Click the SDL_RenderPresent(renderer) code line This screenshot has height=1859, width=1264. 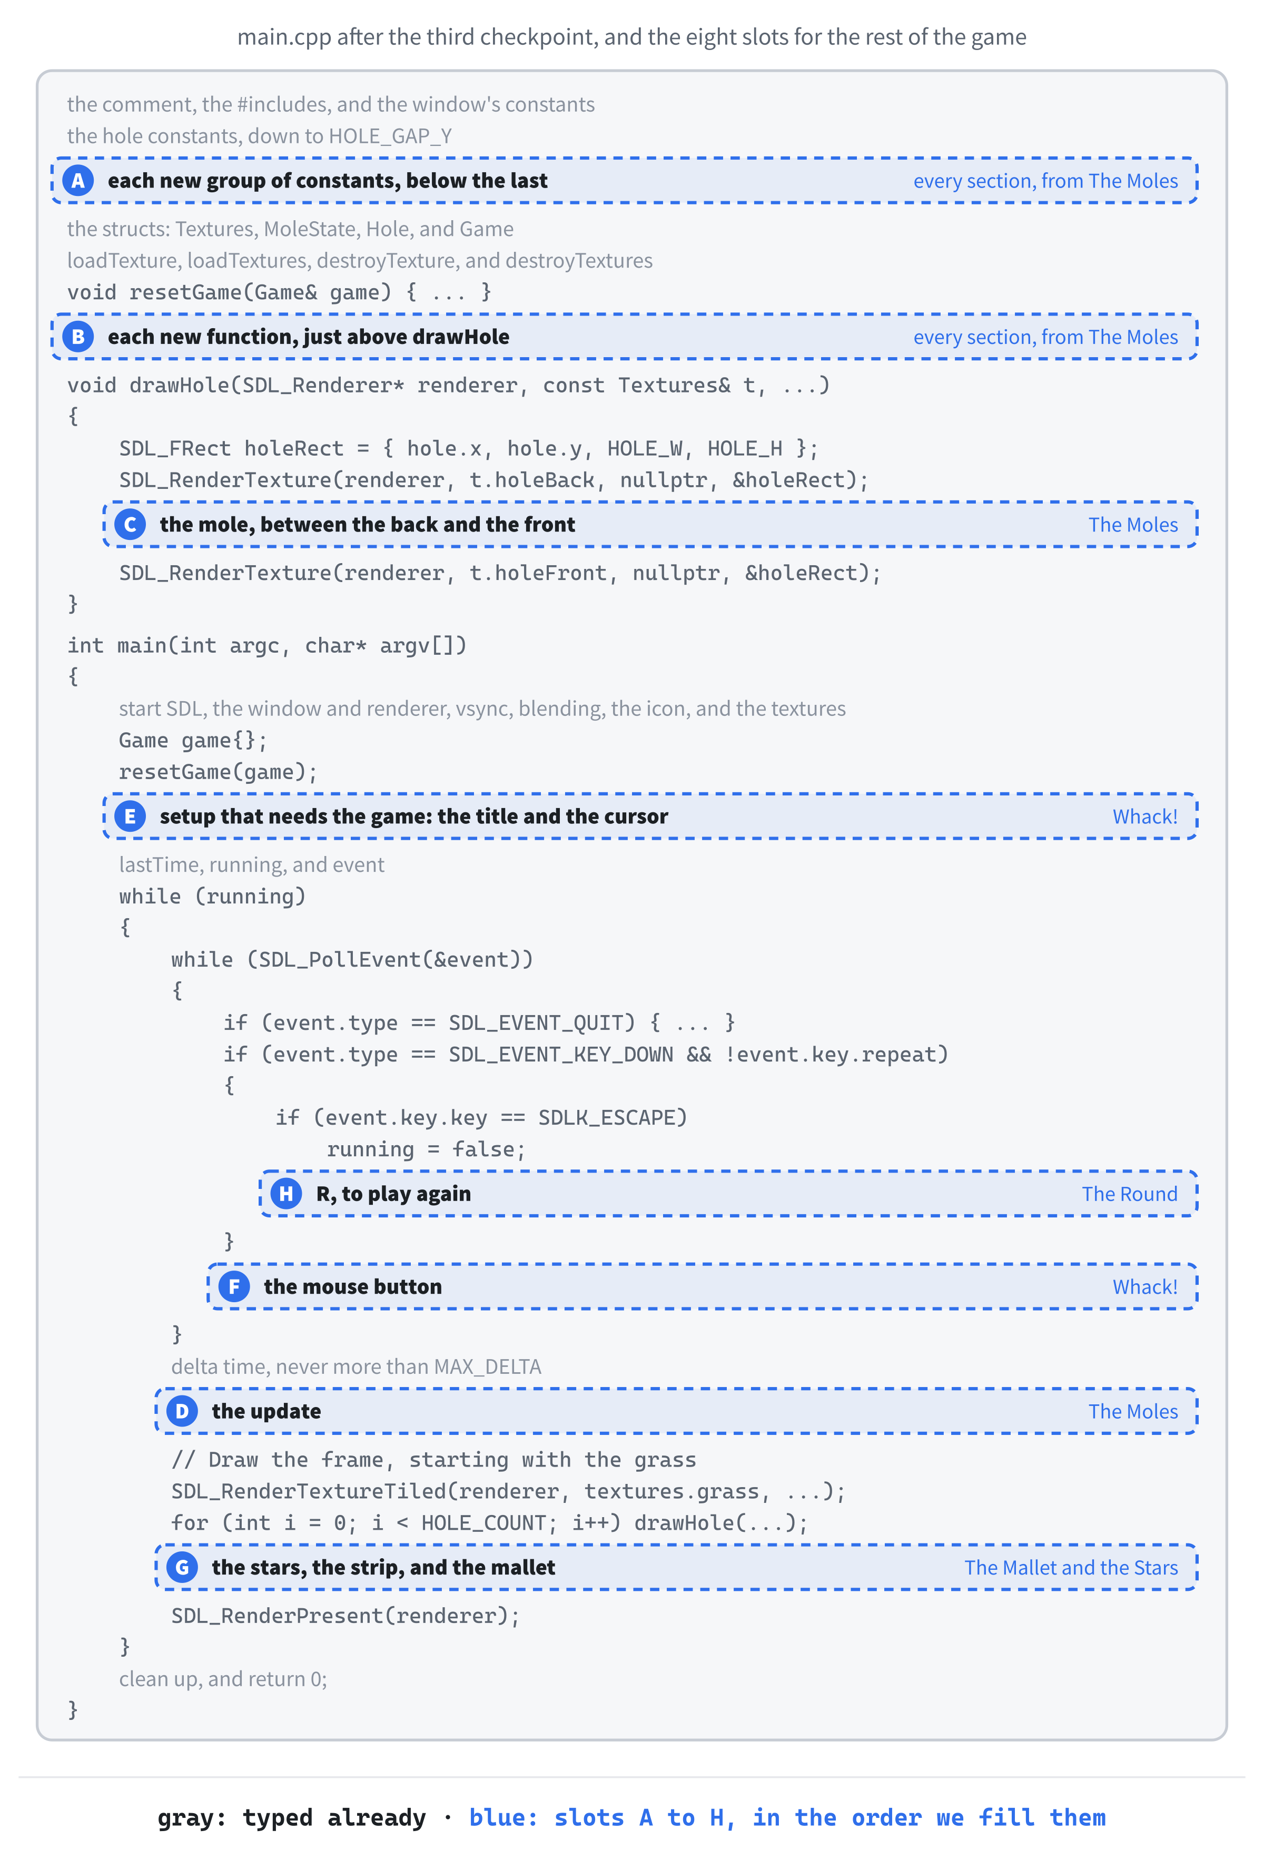tap(345, 1616)
